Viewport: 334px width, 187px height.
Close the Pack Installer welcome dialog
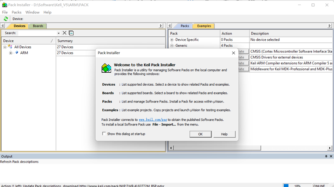click(x=233, y=53)
